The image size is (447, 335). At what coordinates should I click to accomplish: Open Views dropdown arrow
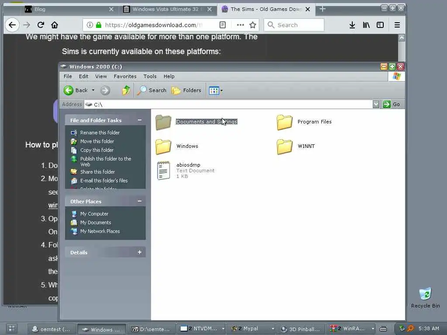222,91
